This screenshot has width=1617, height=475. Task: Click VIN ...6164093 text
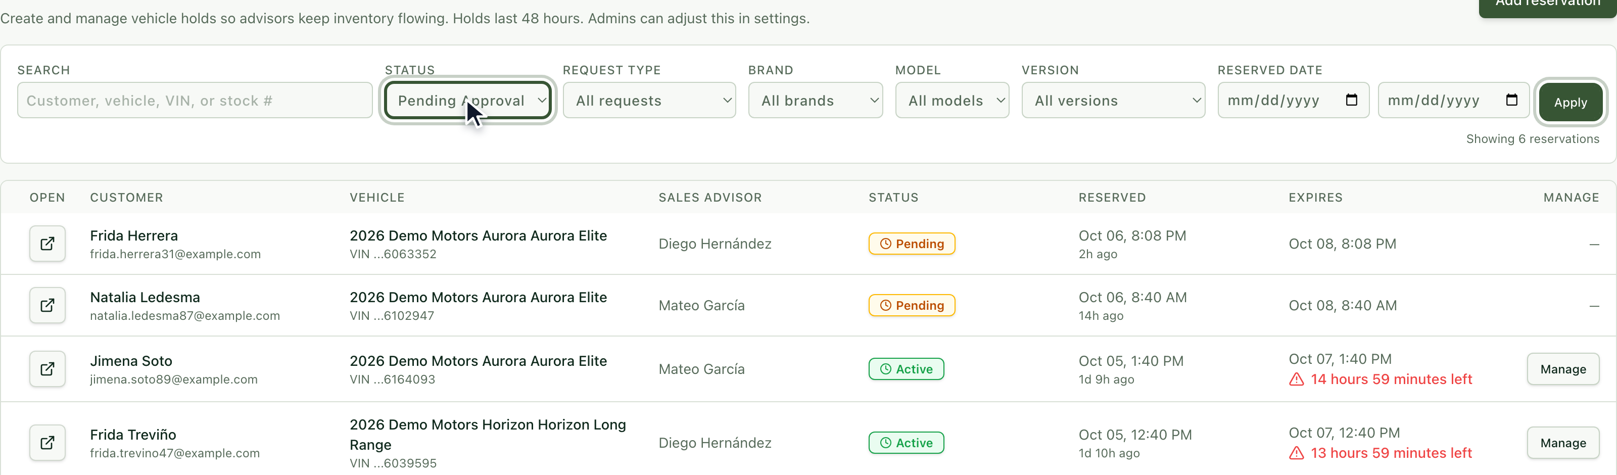(392, 379)
